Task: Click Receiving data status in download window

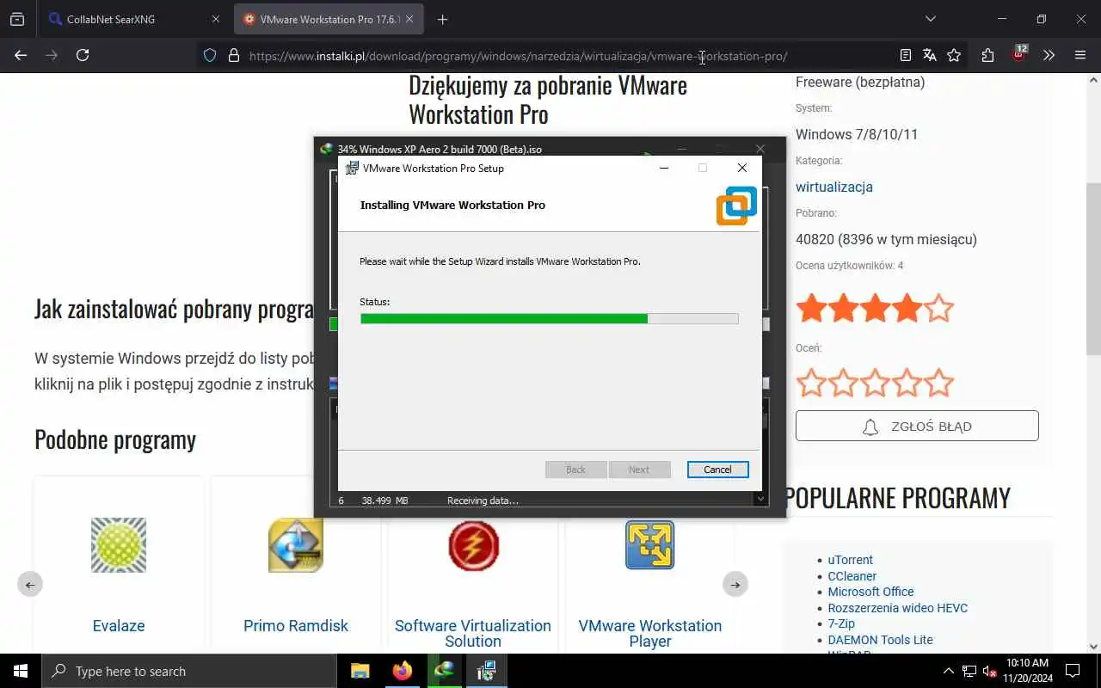Action: 483,501
